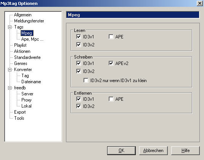Select Tags category in tree

pyautogui.click(x=19, y=27)
